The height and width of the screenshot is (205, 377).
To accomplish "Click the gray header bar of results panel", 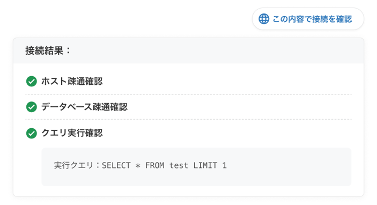I will point(189,50).
